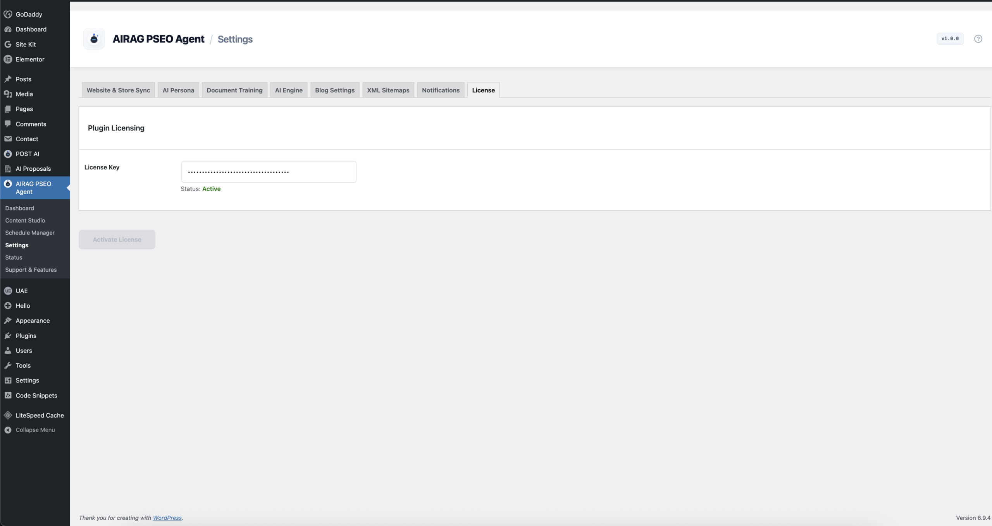Open the WordPress link in footer
This screenshot has height=526, width=992.
click(167, 518)
